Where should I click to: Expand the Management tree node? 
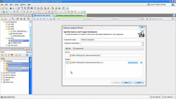pyautogui.click(x=2, y=78)
